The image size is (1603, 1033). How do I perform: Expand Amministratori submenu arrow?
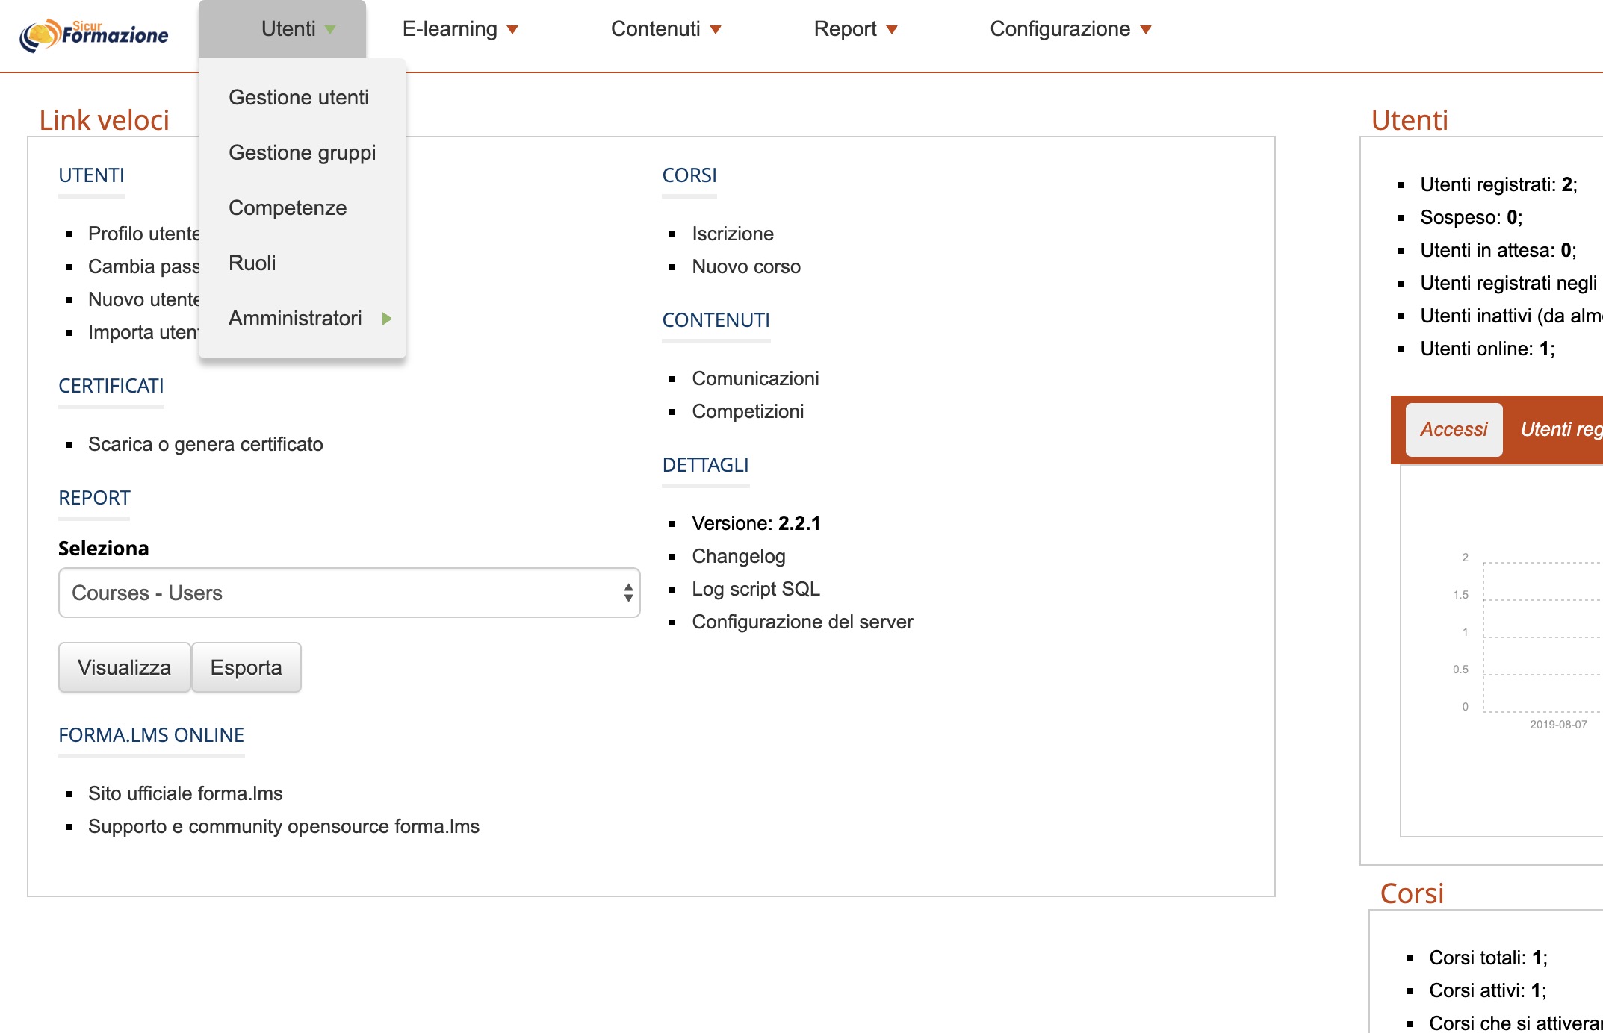point(386,319)
